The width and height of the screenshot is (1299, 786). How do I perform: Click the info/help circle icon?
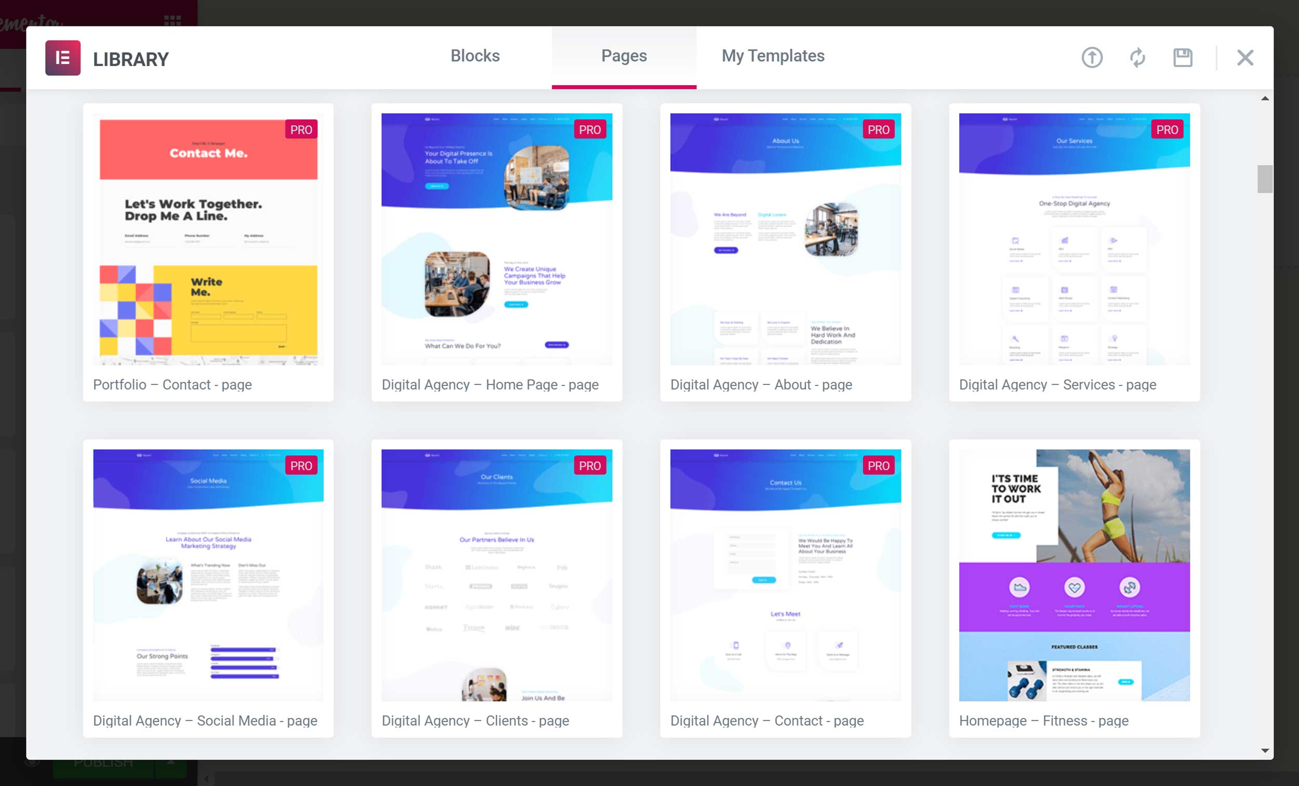[1093, 59]
